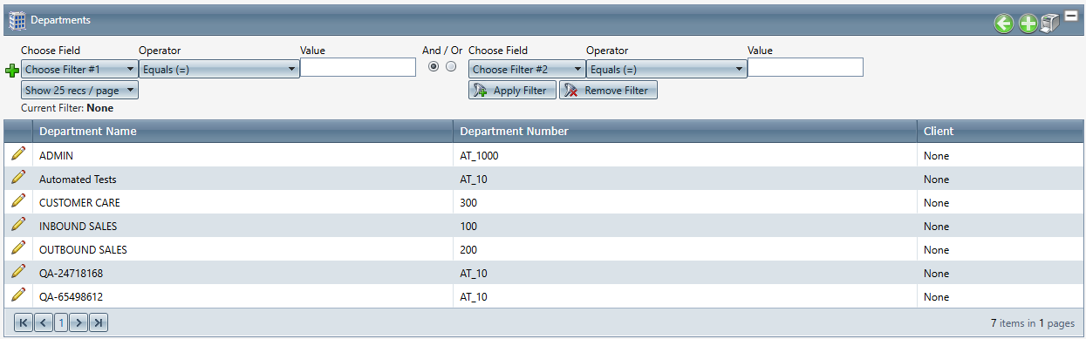Click the 7 items in 1 pages text
This screenshot has width=1086, height=339.
pyautogui.click(x=1033, y=323)
